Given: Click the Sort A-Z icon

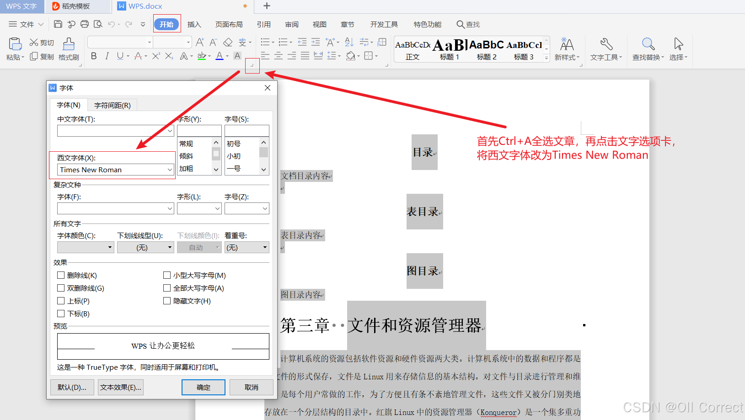Looking at the screenshot, I should [x=349, y=42].
